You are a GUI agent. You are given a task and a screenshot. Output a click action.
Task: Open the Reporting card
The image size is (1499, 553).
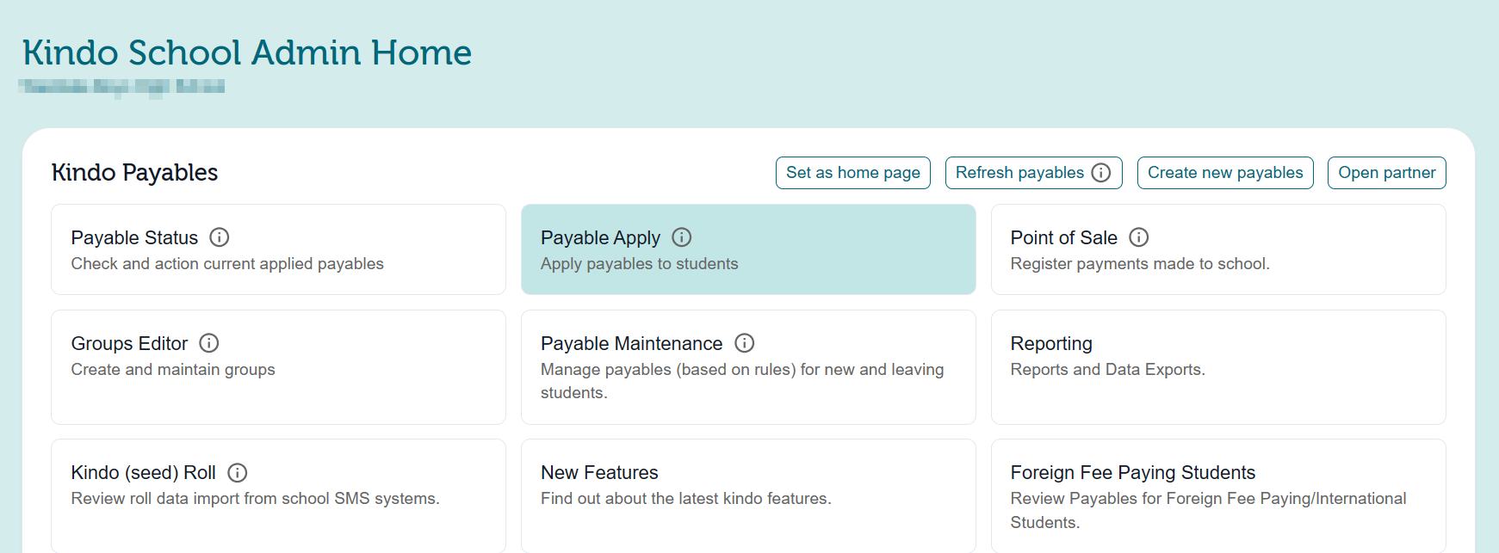coord(1218,367)
